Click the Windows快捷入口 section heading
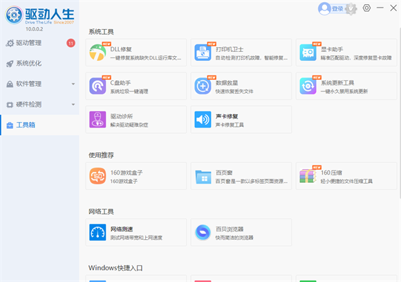 [x=115, y=268]
